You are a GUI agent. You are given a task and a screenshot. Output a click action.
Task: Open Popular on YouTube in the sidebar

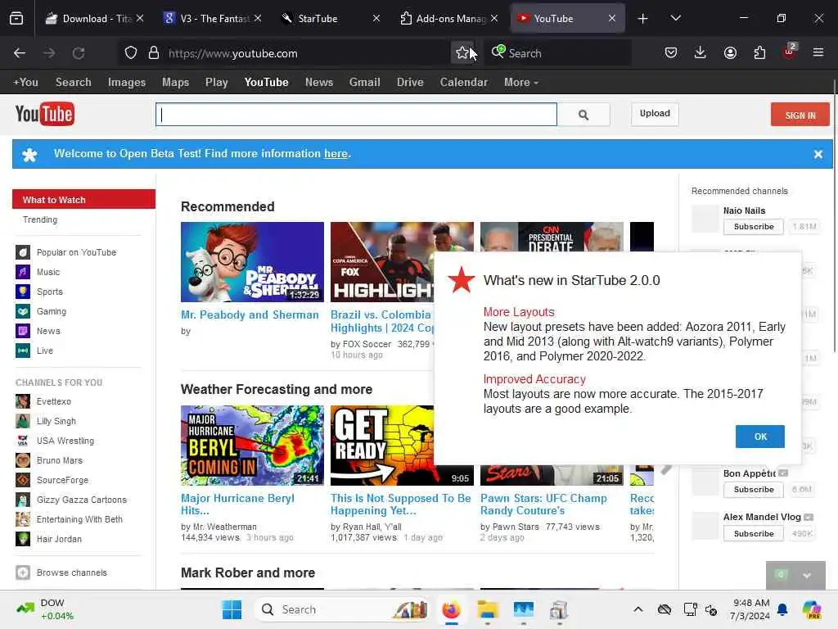pyautogui.click(x=76, y=252)
